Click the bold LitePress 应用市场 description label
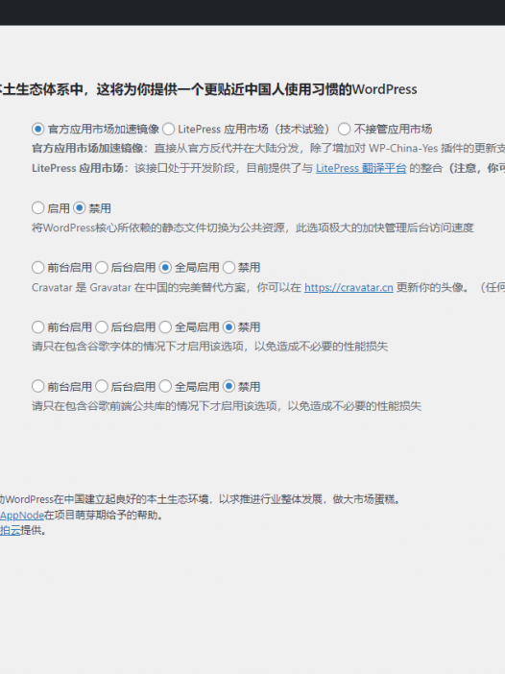The image size is (505, 674). pyautogui.click(x=78, y=168)
